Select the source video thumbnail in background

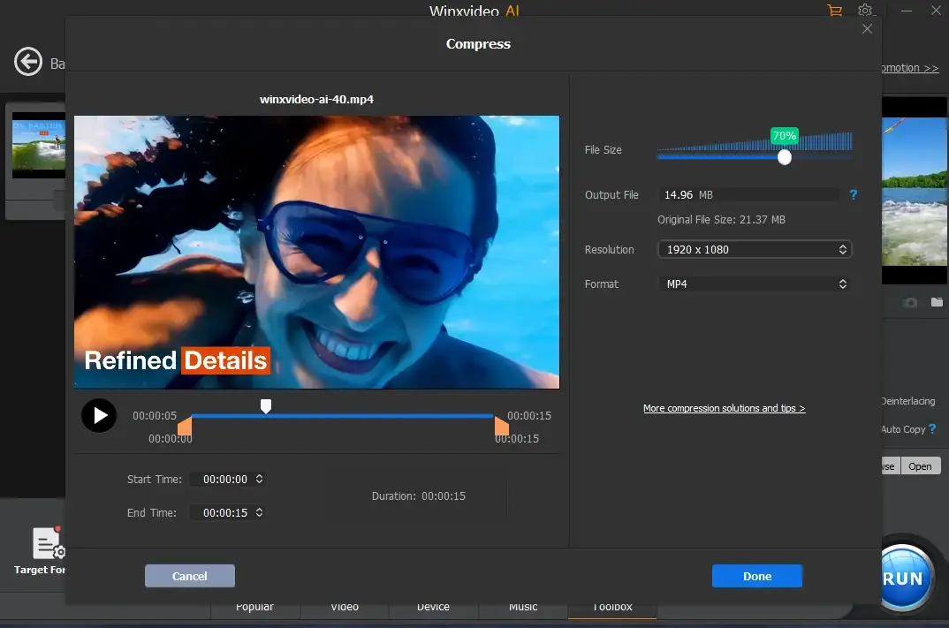tap(39, 145)
